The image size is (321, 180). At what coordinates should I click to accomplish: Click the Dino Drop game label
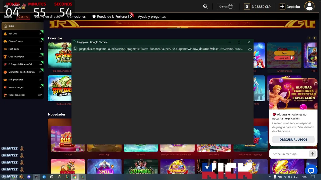tap(104, 154)
